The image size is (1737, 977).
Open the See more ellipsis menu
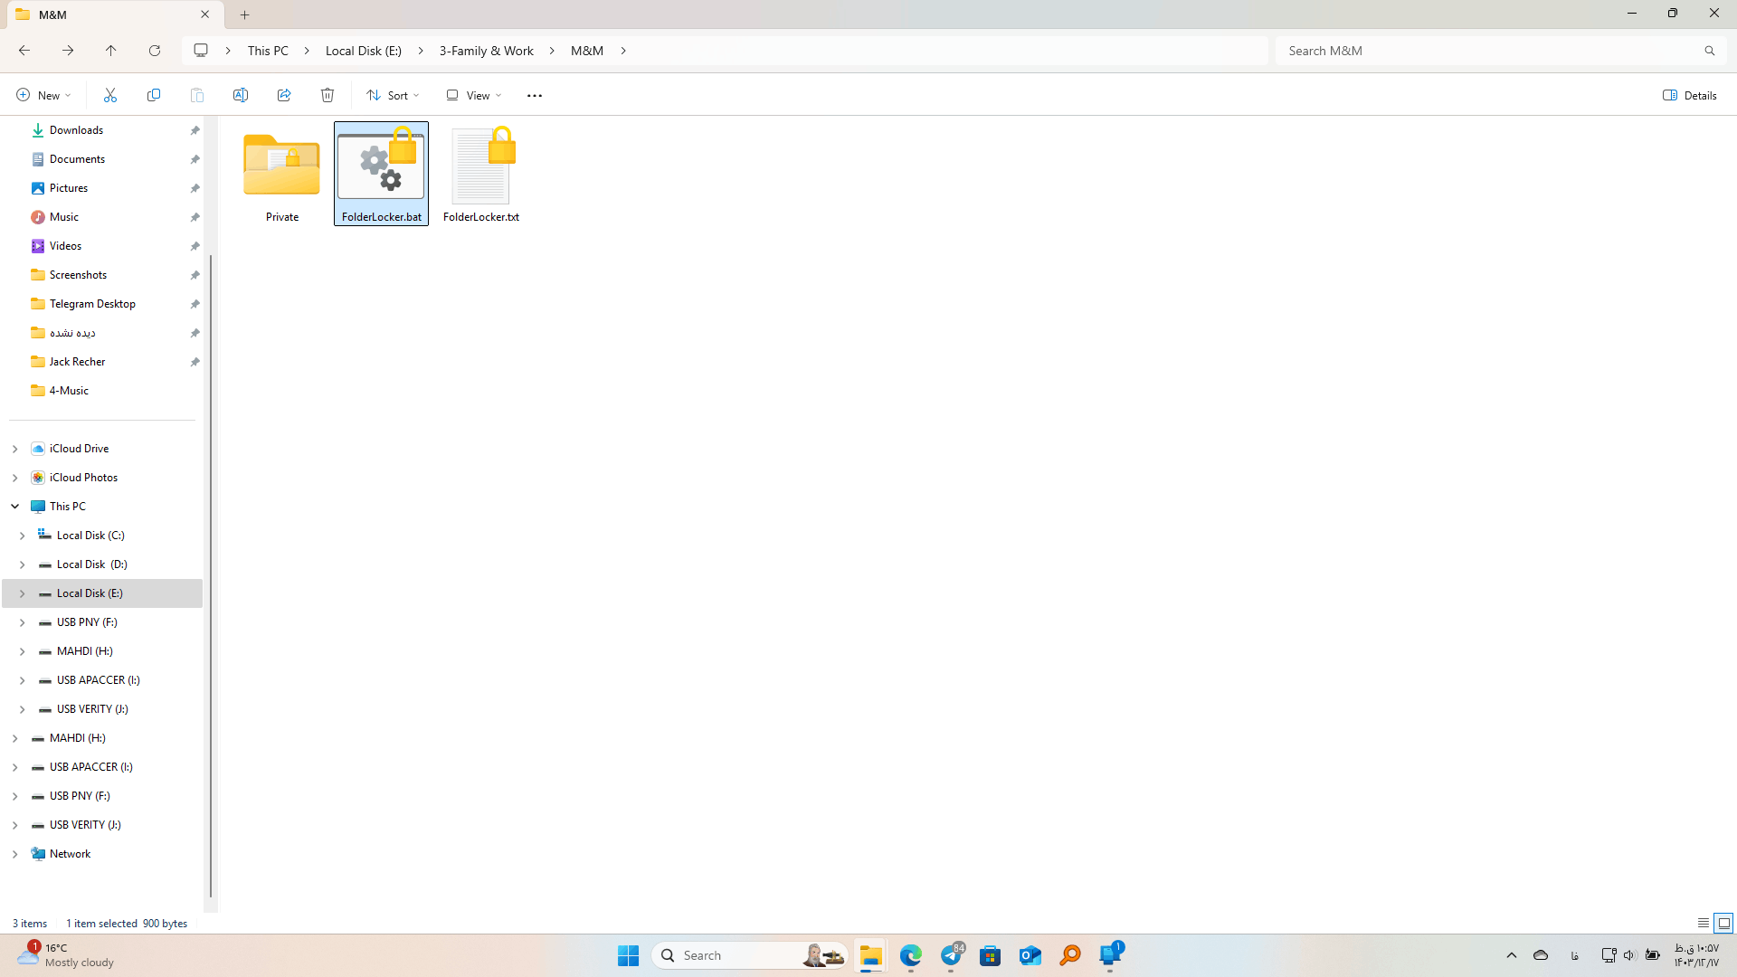535,95
